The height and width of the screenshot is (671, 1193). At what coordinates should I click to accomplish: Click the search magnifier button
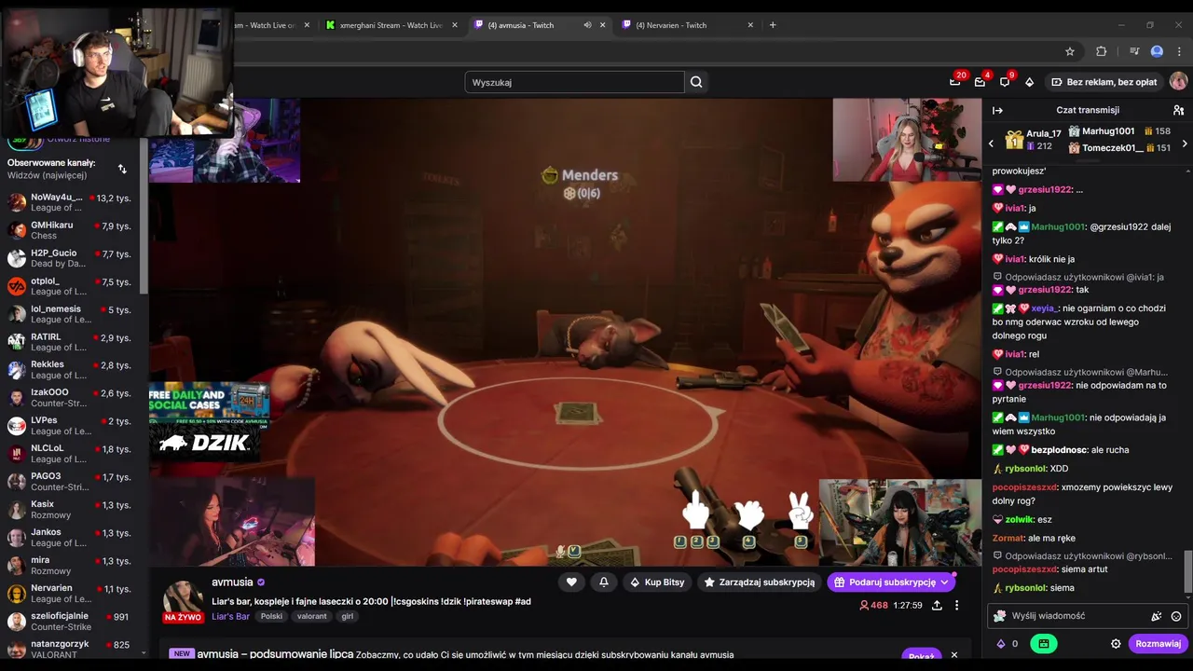[x=696, y=82]
